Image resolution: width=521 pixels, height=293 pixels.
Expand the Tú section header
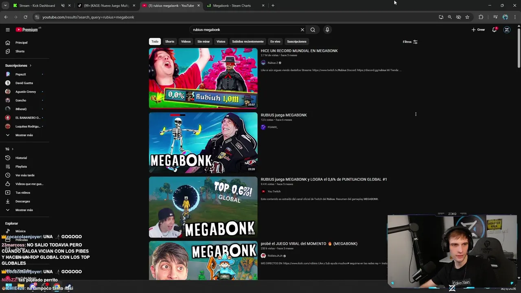(9, 149)
